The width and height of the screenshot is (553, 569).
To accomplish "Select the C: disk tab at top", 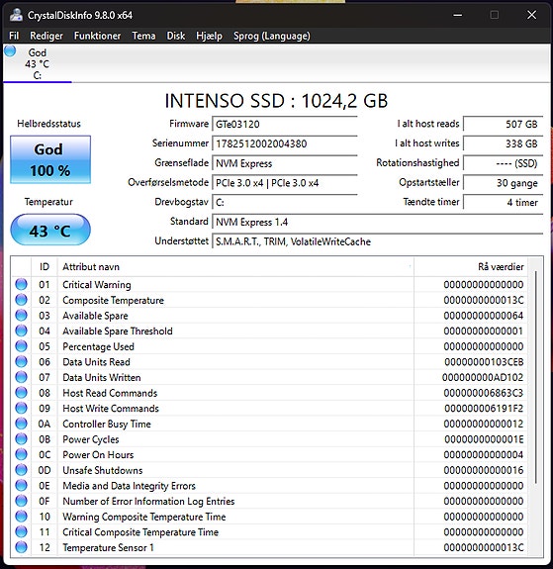I will (37, 64).
